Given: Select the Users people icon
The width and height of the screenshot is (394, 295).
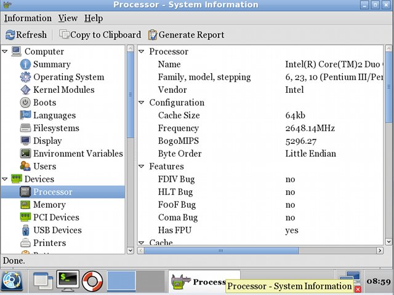Looking at the screenshot, I should (x=25, y=166).
